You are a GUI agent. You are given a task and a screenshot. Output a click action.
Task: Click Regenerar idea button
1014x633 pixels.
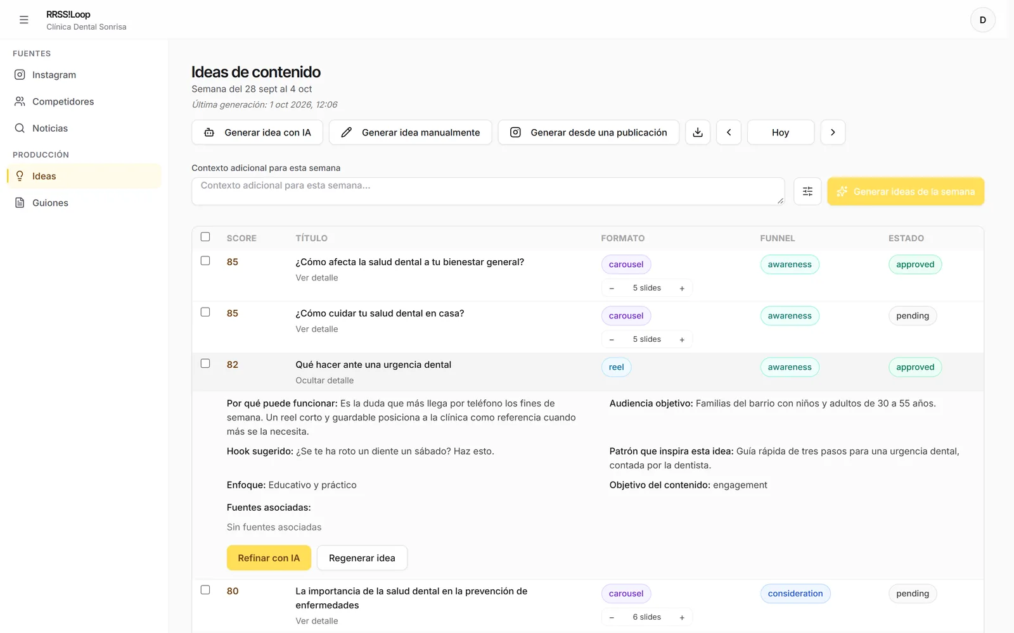click(362, 558)
